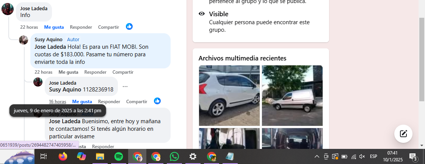This screenshot has height=164, width=425.
Task: Click the battery status tray icon
Action: [x=345, y=156]
